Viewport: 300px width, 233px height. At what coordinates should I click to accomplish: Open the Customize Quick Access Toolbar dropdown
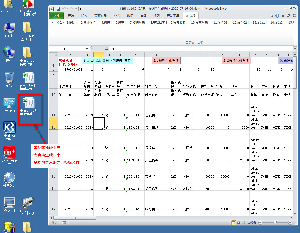pyautogui.click(x=81, y=9)
